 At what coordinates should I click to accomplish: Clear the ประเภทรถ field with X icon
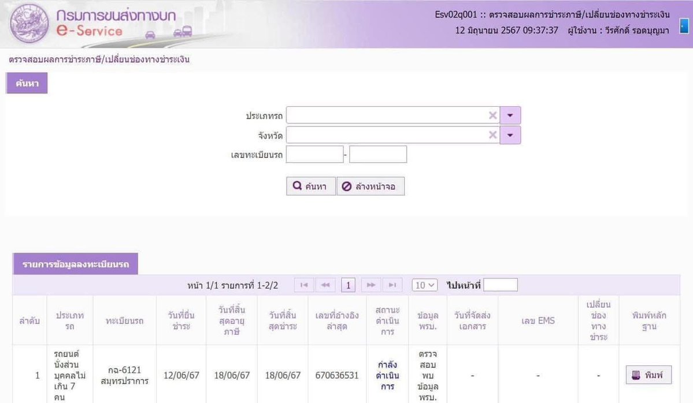[x=492, y=115]
